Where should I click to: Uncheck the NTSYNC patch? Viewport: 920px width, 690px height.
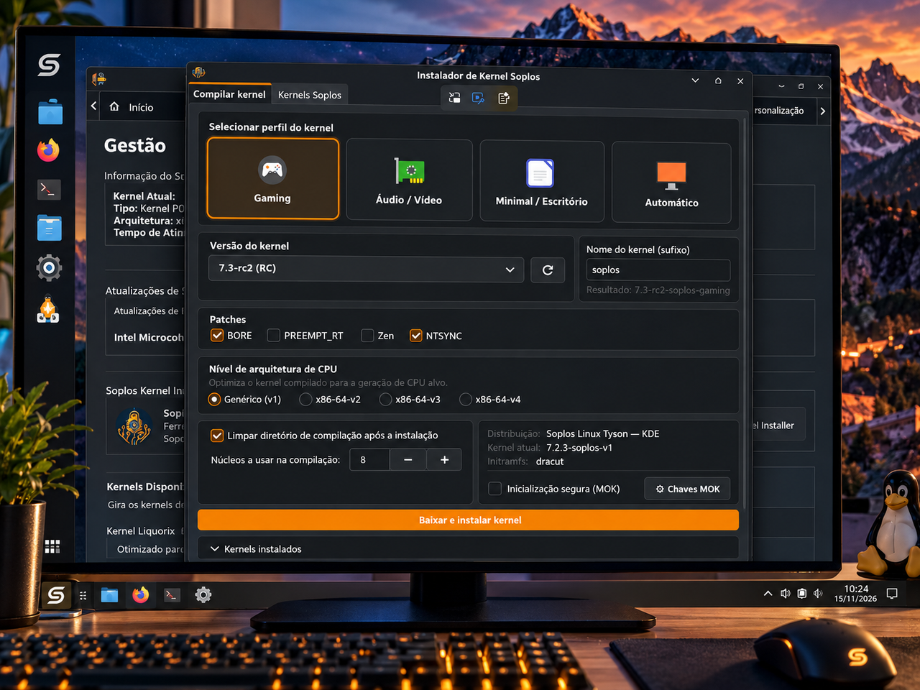pos(416,336)
